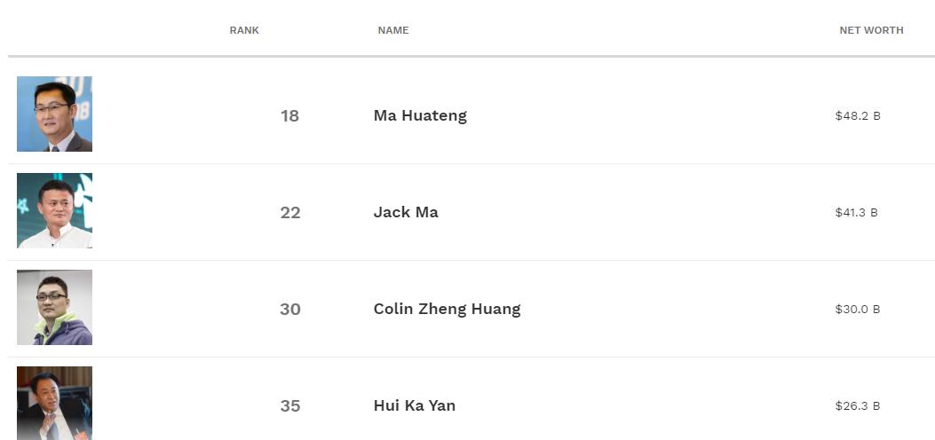The height and width of the screenshot is (440, 935).
Task: Click the $48.2 B net worth value
Action: point(857,115)
